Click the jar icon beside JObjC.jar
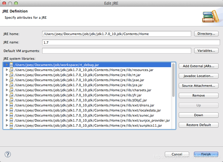This screenshot has height=162, width=223. pos(11,100)
